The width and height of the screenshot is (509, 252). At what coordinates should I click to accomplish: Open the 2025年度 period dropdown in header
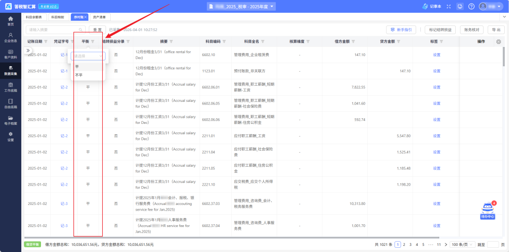click(x=241, y=6)
